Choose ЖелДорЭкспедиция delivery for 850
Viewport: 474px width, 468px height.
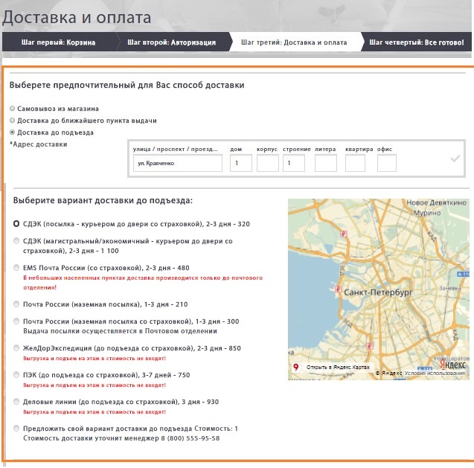pyautogui.click(x=16, y=348)
